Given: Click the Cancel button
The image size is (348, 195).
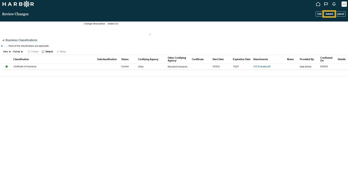Looking at the screenshot, I should [x=340, y=14].
